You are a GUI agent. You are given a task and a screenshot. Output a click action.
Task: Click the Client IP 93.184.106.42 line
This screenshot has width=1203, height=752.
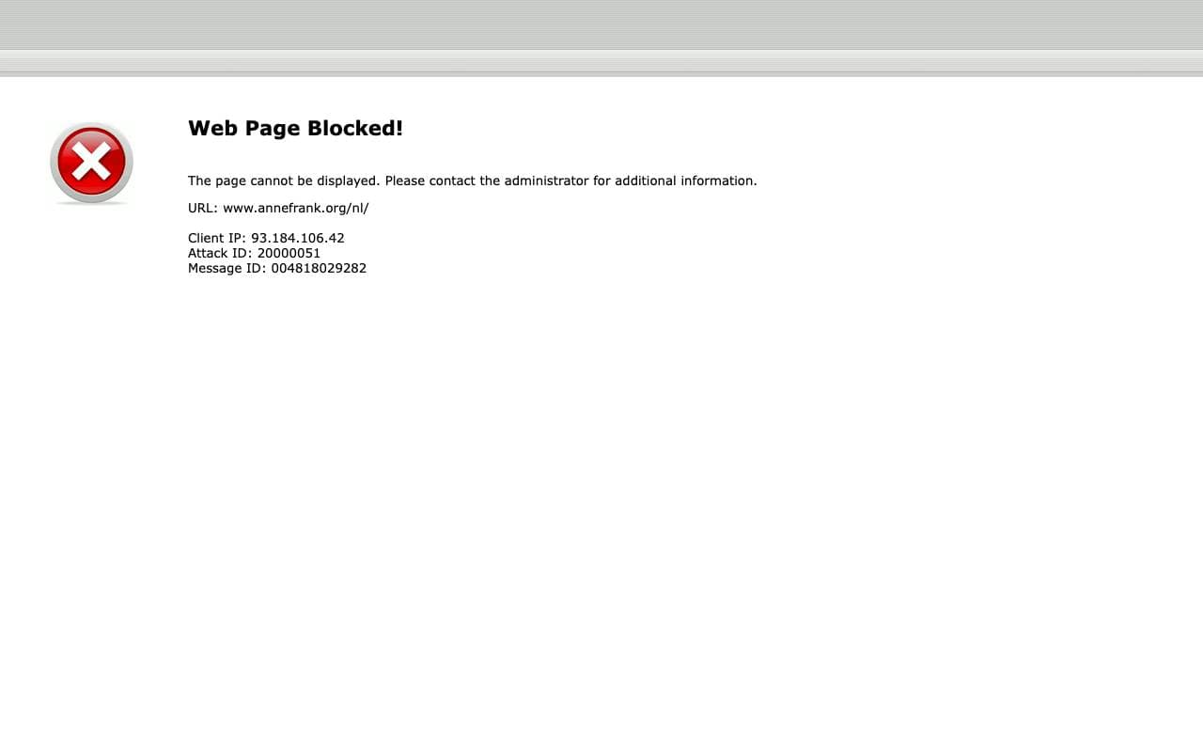click(x=266, y=238)
